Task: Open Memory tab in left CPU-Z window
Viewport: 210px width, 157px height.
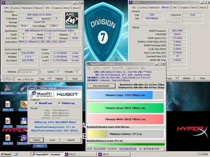Action: [x=38, y=8]
